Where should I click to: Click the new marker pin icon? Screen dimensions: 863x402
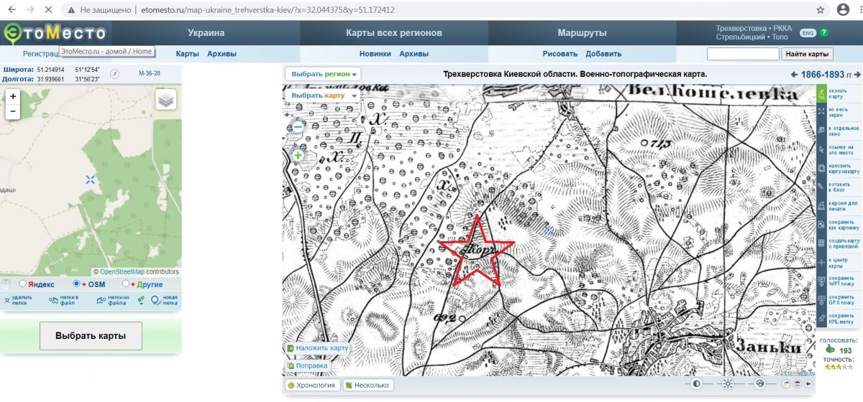pos(155,301)
